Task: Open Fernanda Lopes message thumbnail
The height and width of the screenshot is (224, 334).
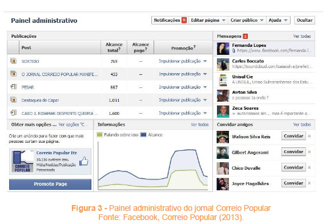Action: (223, 49)
